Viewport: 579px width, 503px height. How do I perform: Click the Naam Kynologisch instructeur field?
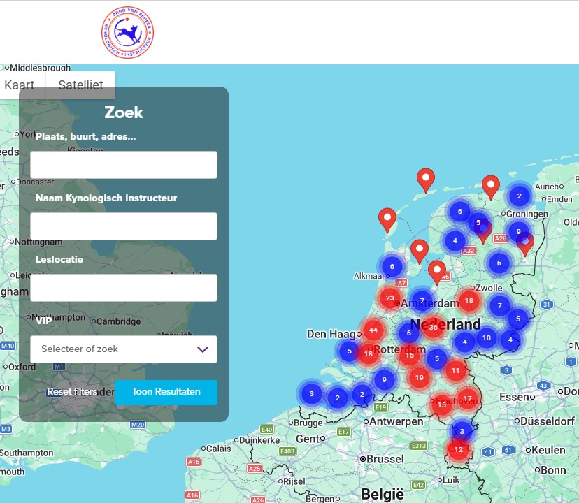click(x=123, y=226)
